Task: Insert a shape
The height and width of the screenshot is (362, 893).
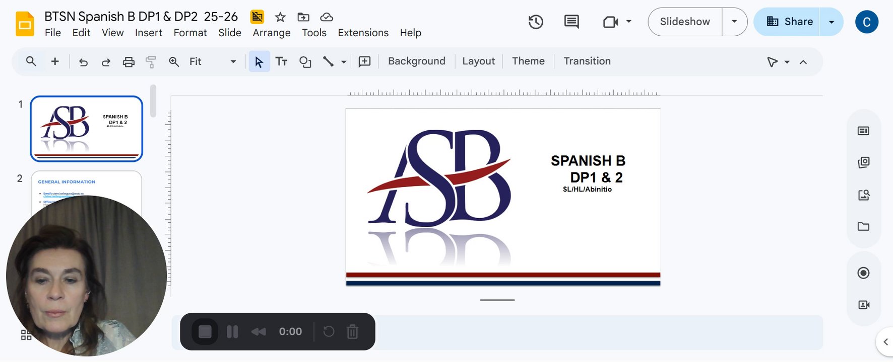Action: (305, 62)
